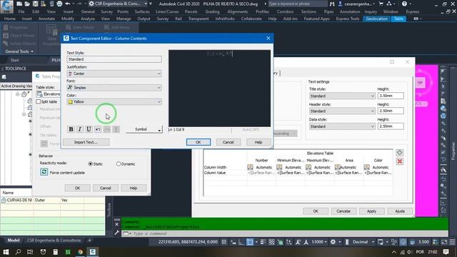This screenshot has height=257, width=457.
Task: Click the Undo arrow in the quick access toolbar
Action: 68,4
